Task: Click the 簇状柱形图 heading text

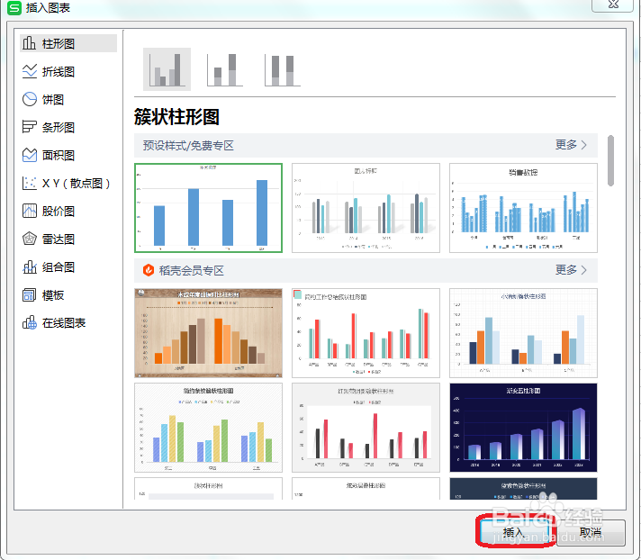Action: pos(176,117)
